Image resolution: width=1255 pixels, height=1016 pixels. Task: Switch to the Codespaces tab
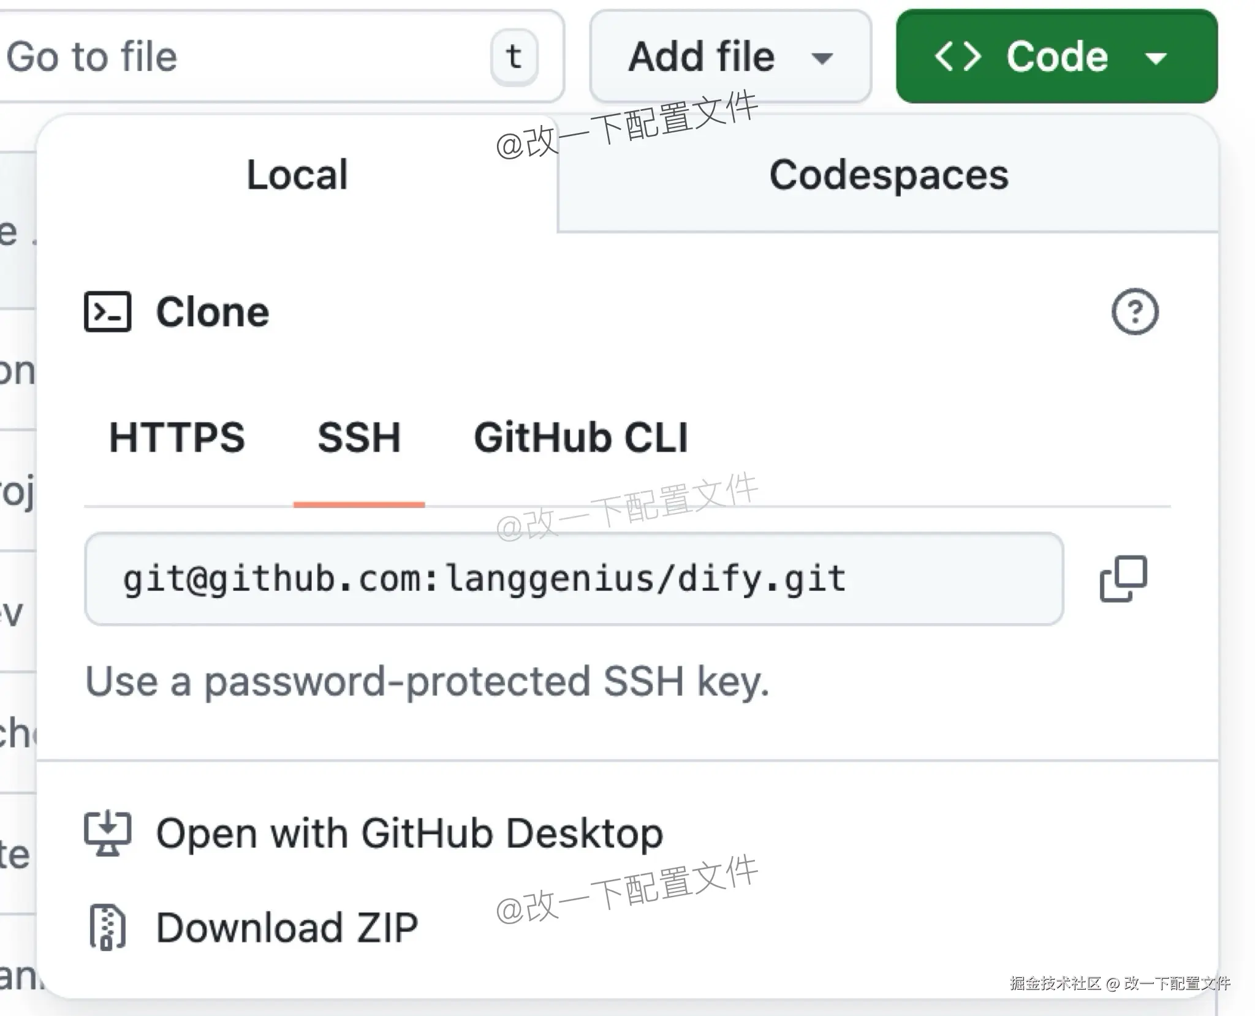click(888, 175)
